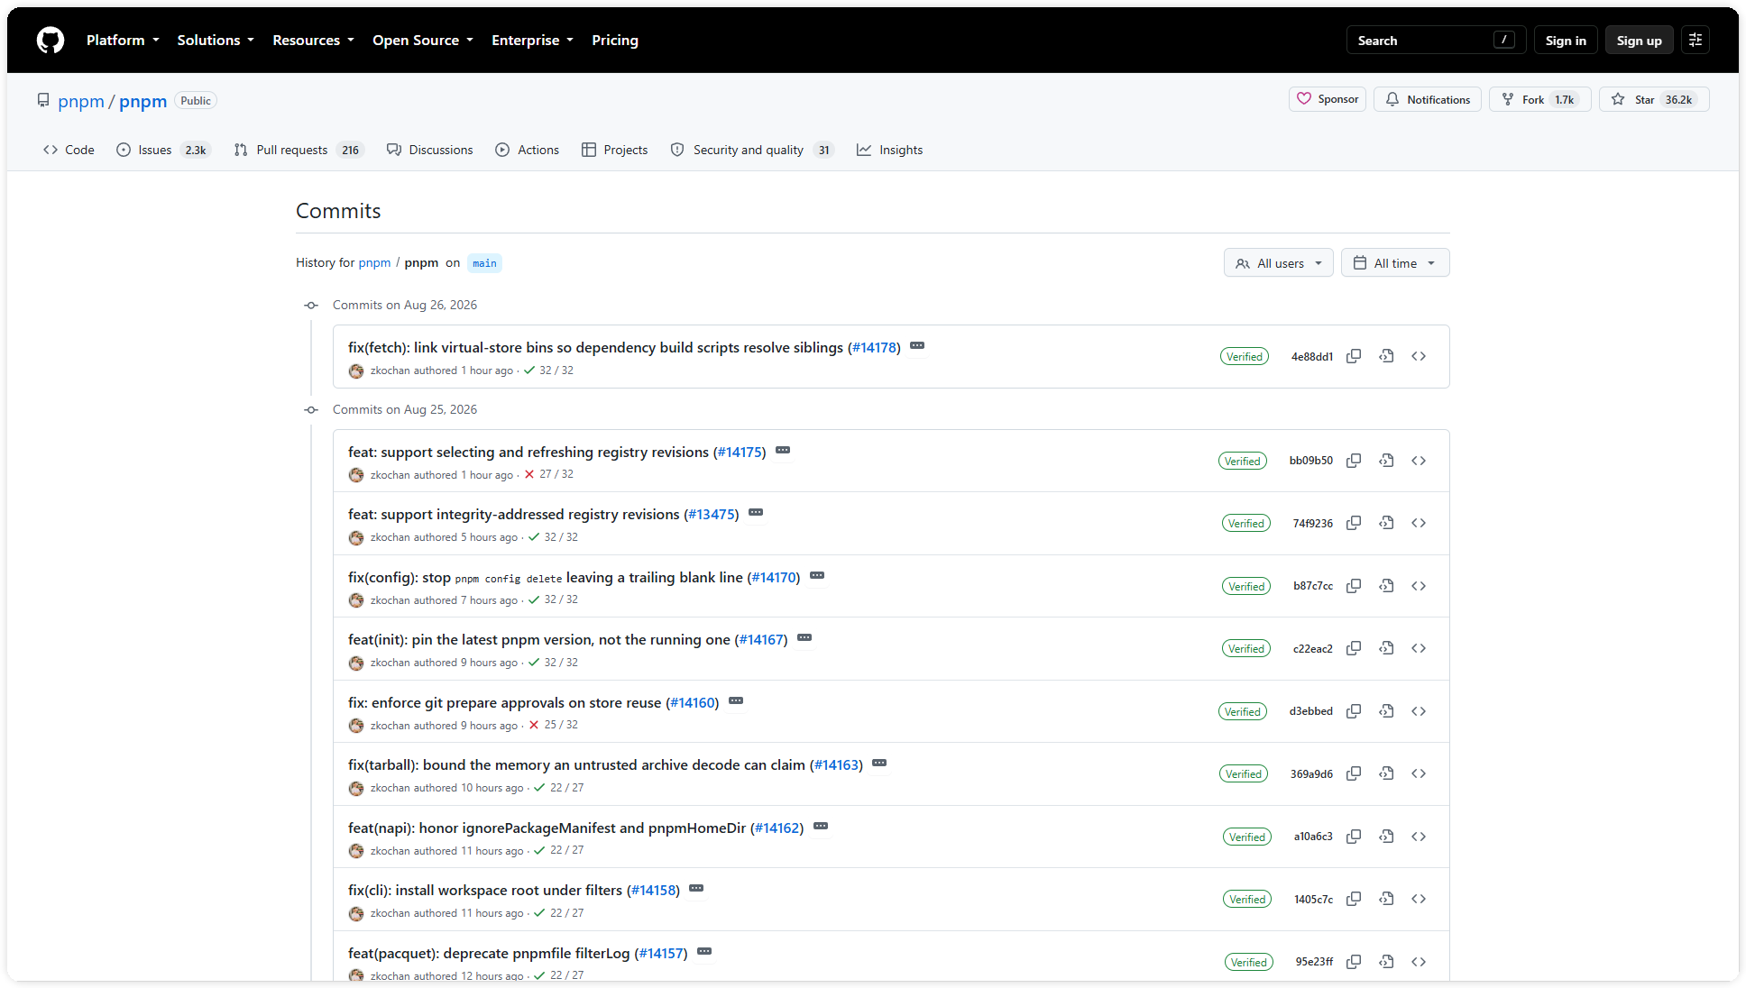Screen dimensions: 1746x988
Task: Browse repository at commit 4e88dd1 code icon
Action: (1419, 356)
